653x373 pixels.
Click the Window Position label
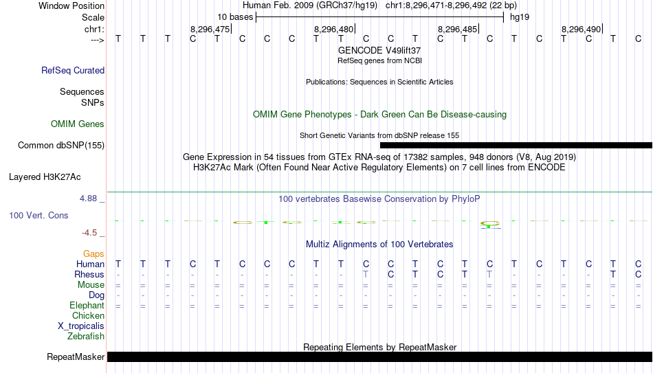pos(71,5)
